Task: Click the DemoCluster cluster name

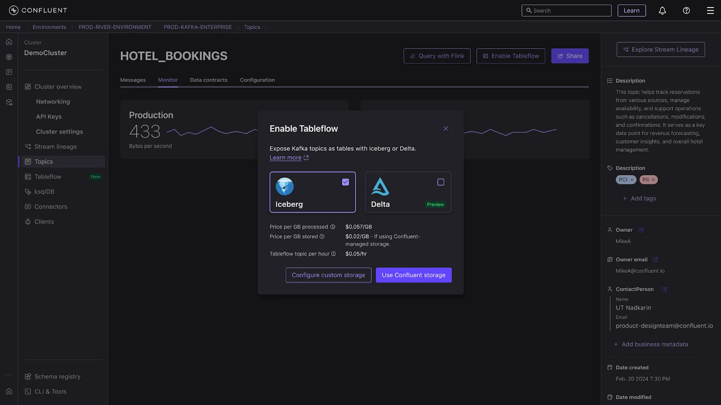Action: click(x=46, y=53)
